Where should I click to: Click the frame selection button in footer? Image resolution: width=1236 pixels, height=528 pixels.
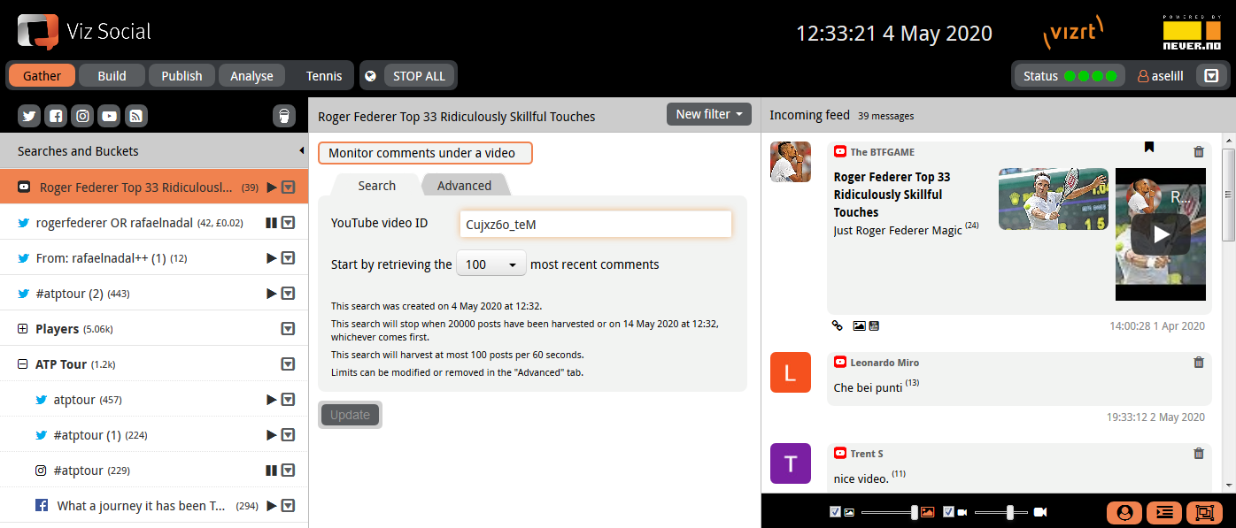1204,512
